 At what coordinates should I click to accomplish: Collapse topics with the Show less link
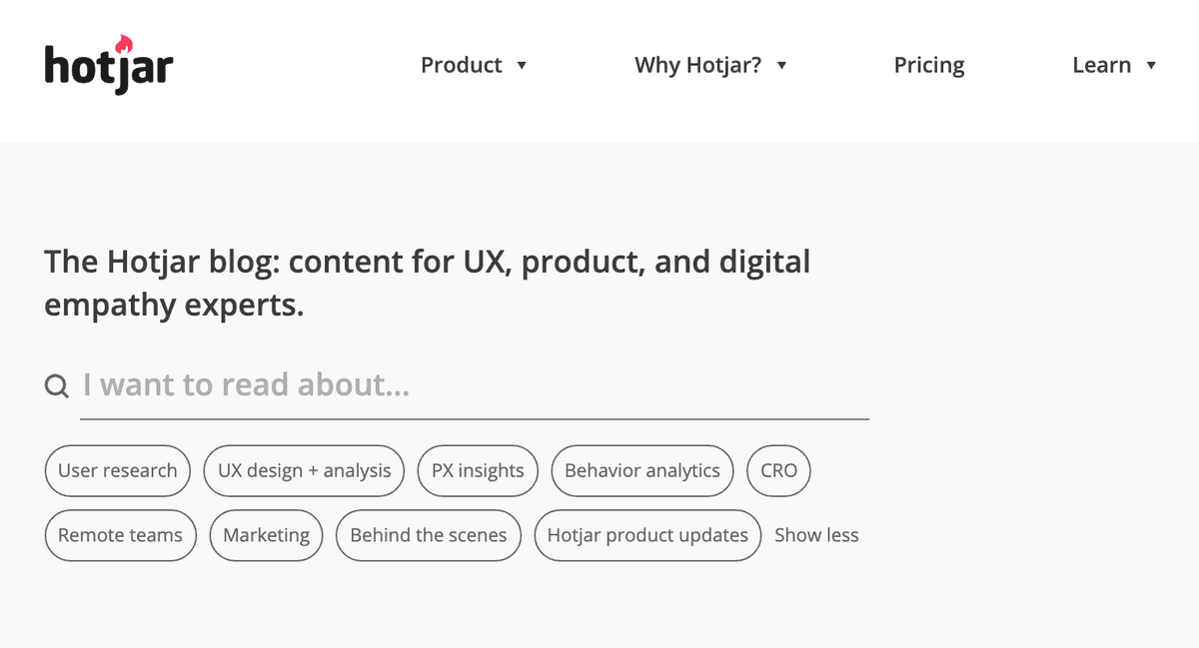coord(816,535)
